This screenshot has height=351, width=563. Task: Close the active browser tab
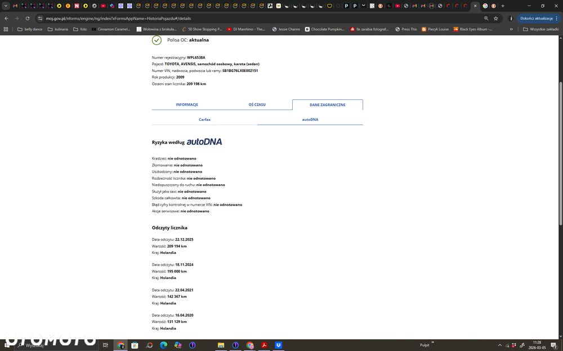pos(475,6)
